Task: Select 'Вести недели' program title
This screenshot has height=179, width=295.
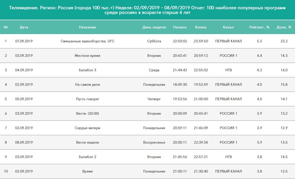Action: (87, 142)
